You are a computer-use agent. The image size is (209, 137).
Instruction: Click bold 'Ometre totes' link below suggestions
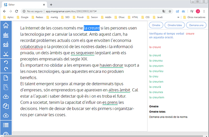click(x=157, y=112)
